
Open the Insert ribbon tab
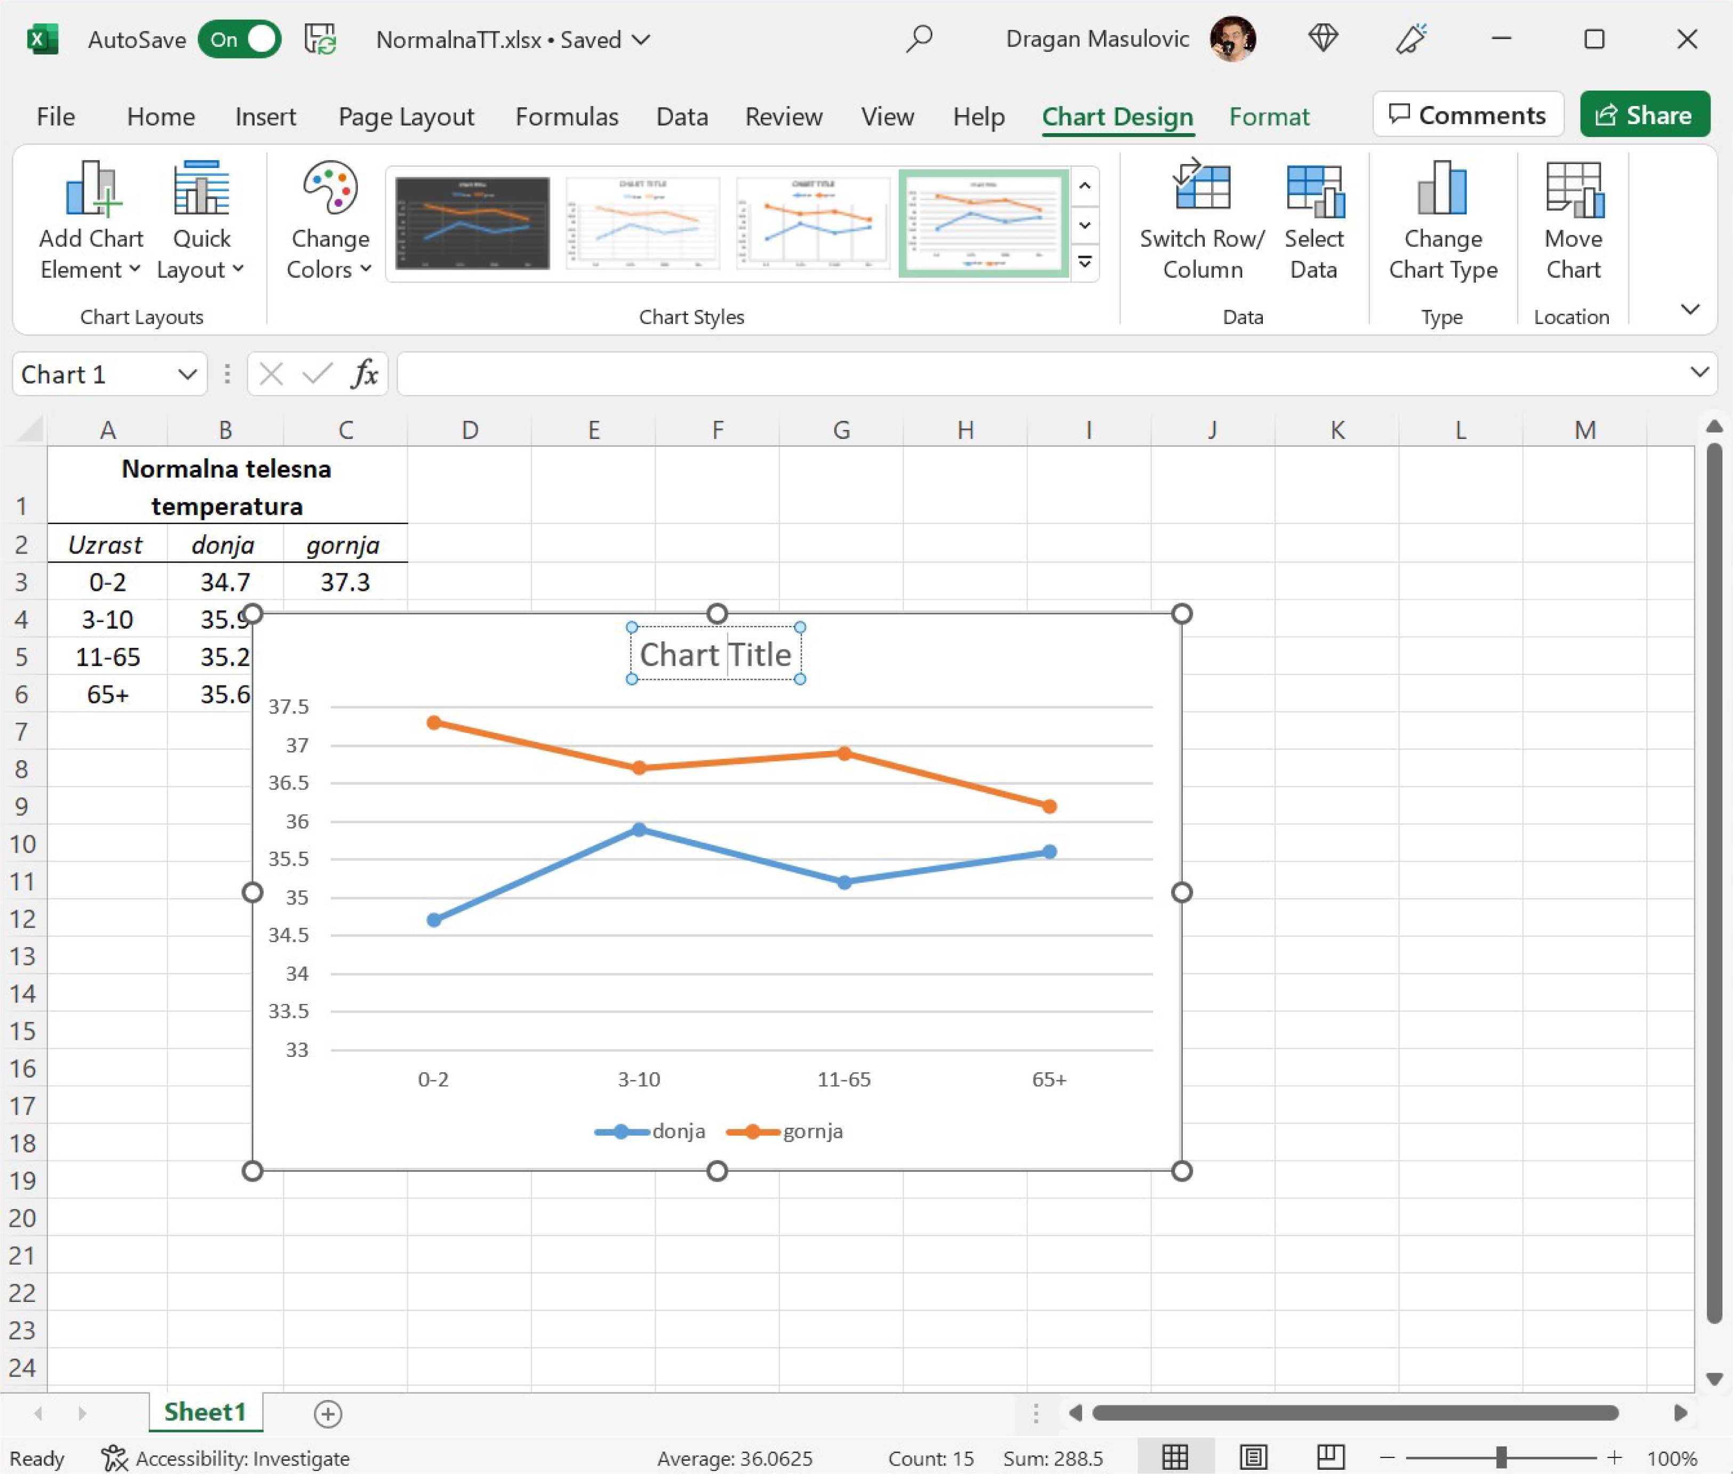pos(265,116)
